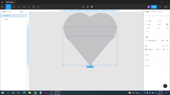
Task: Open Microsoft Edge from taskbar
Action: click(24, 93)
